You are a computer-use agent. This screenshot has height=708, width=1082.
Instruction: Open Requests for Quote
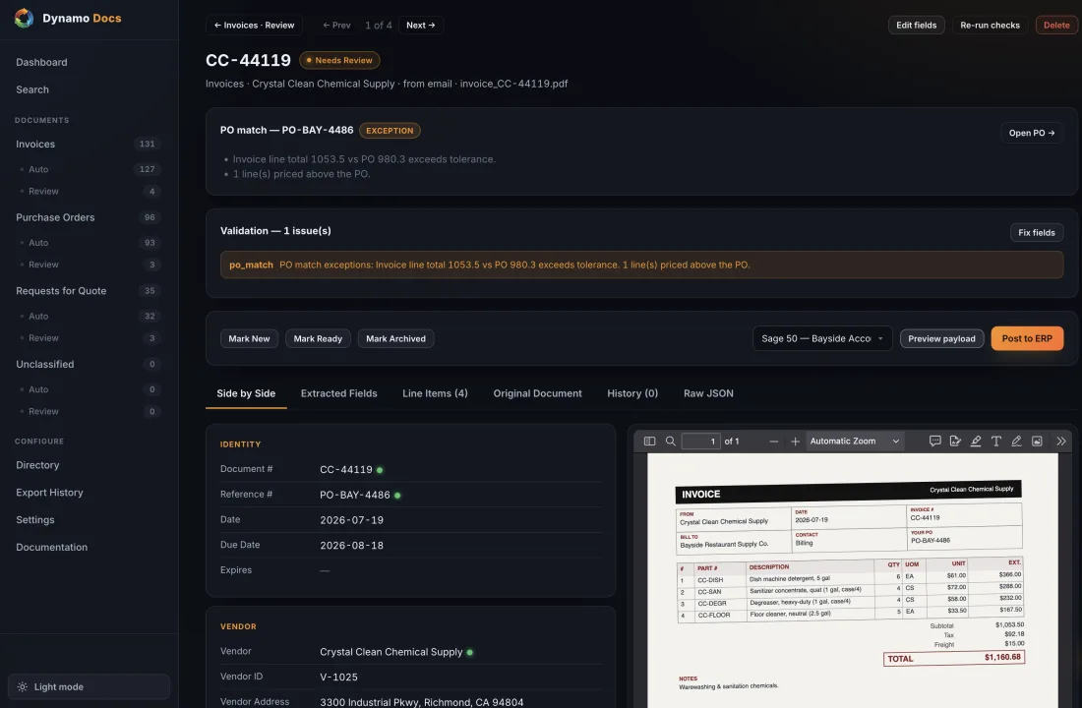pos(89,290)
